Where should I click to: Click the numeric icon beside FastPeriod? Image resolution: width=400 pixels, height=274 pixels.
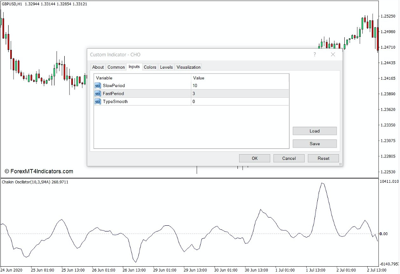[97, 93]
